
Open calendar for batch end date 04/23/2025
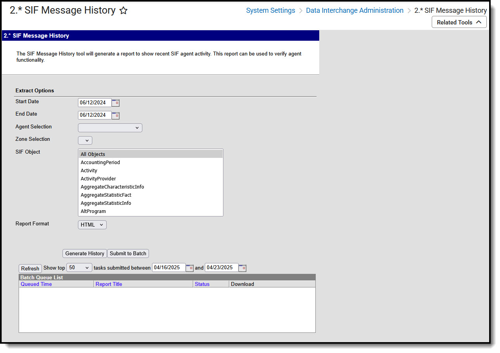point(242,268)
